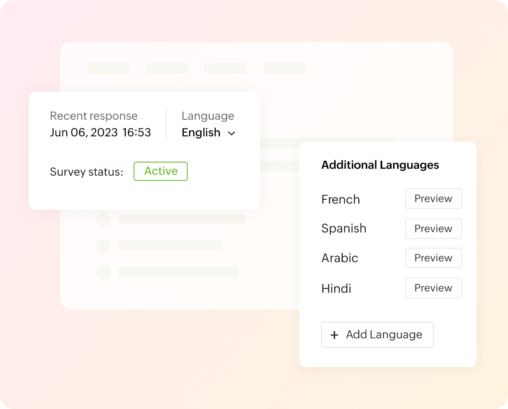Select the middle placeholder radio circle

click(103, 246)
